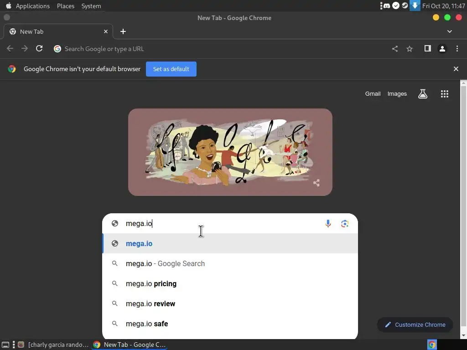Click the Steam tray icon
Viewport: 467px width, 350px height.
(405, 5)
